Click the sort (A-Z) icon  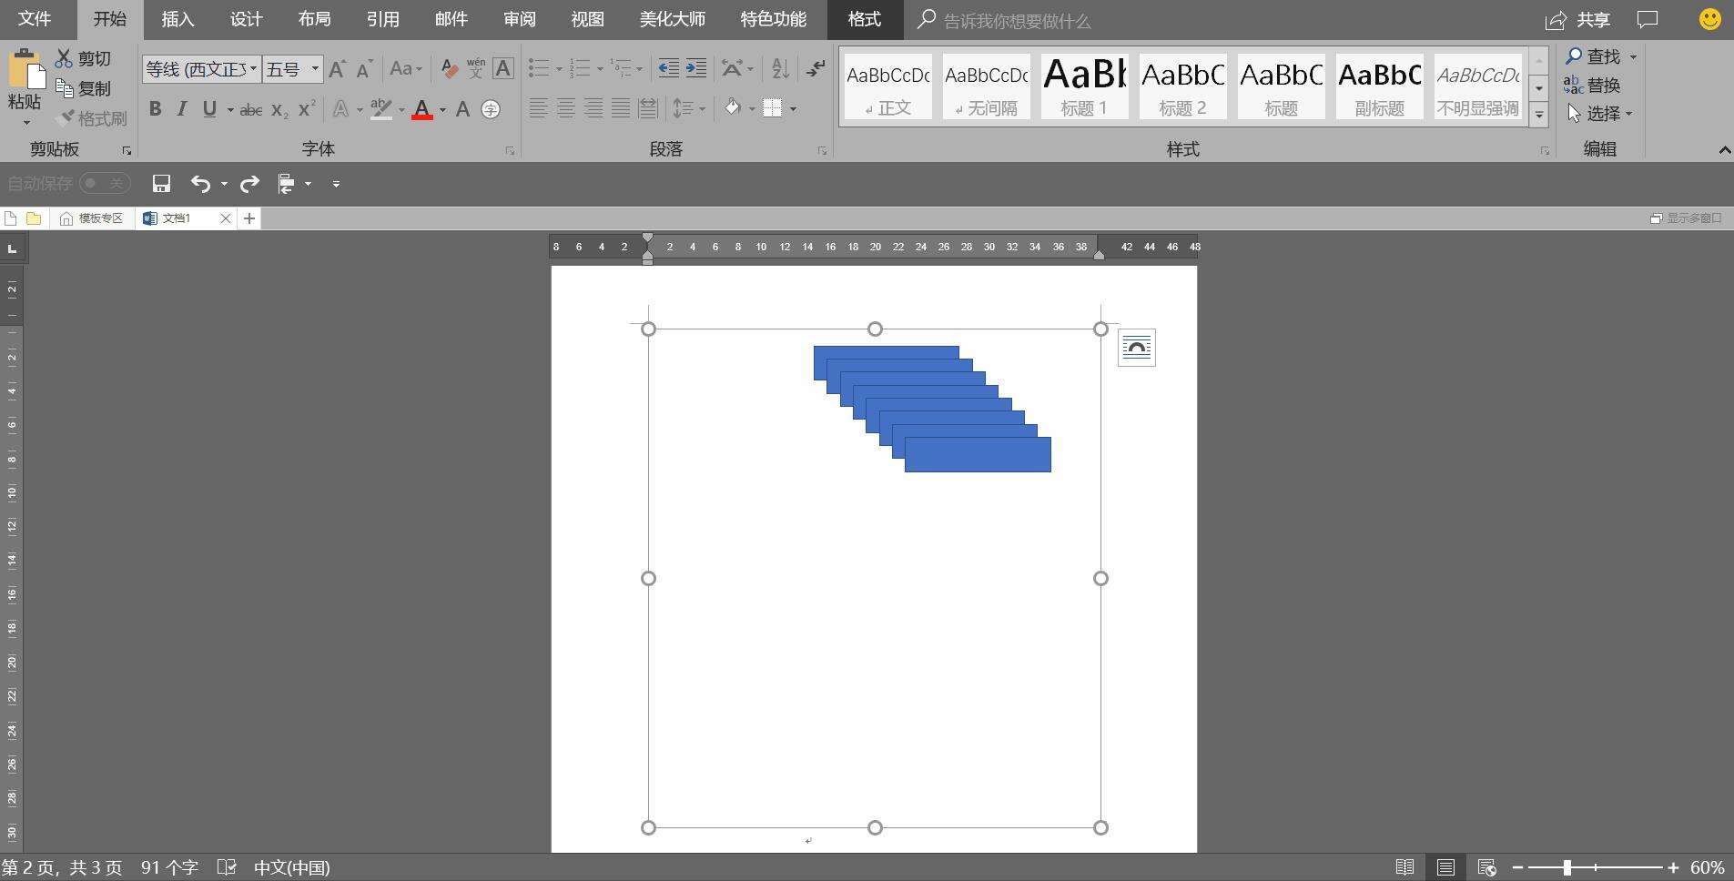780,68
